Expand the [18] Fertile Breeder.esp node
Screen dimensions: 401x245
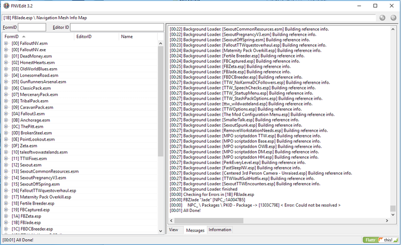pyautogui.click(x=6, y=203)
